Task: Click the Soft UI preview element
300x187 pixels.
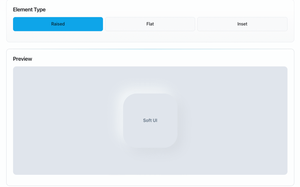Action: click(150, 120)
